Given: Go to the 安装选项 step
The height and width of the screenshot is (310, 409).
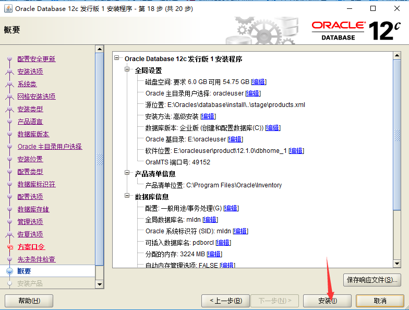Looking at the screenshot, I should [30, 71].
